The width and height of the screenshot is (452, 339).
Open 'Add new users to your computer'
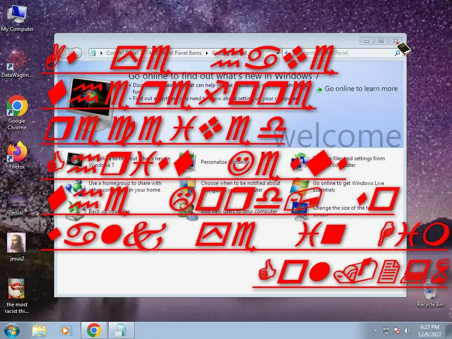tap(239, 211)
